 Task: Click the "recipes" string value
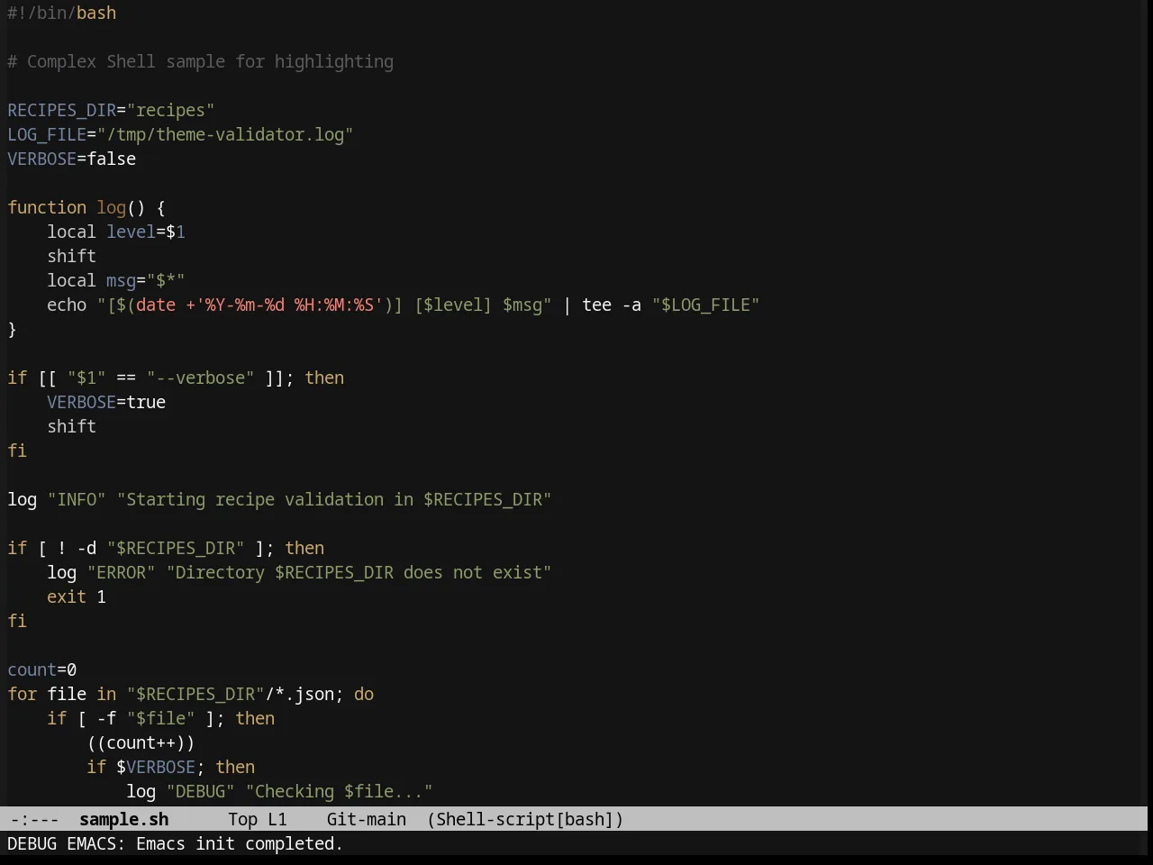tap(170, 110)
